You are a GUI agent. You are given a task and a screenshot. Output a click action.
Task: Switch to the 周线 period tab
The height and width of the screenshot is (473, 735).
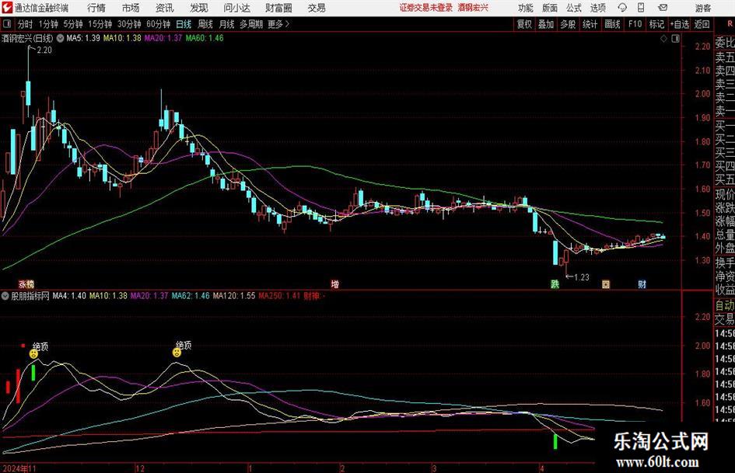pos(205,24)
